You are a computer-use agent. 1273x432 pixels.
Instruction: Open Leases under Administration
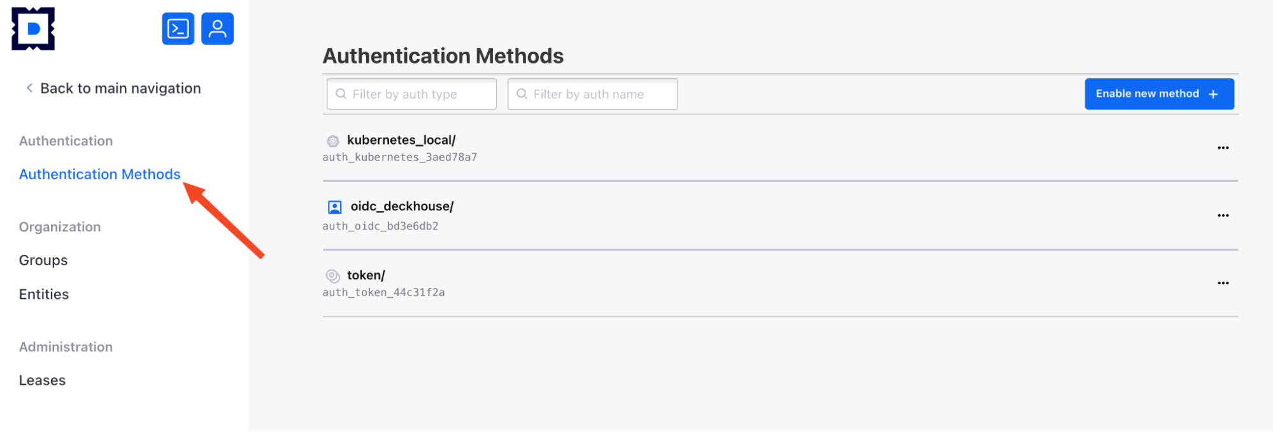point(42,380)
